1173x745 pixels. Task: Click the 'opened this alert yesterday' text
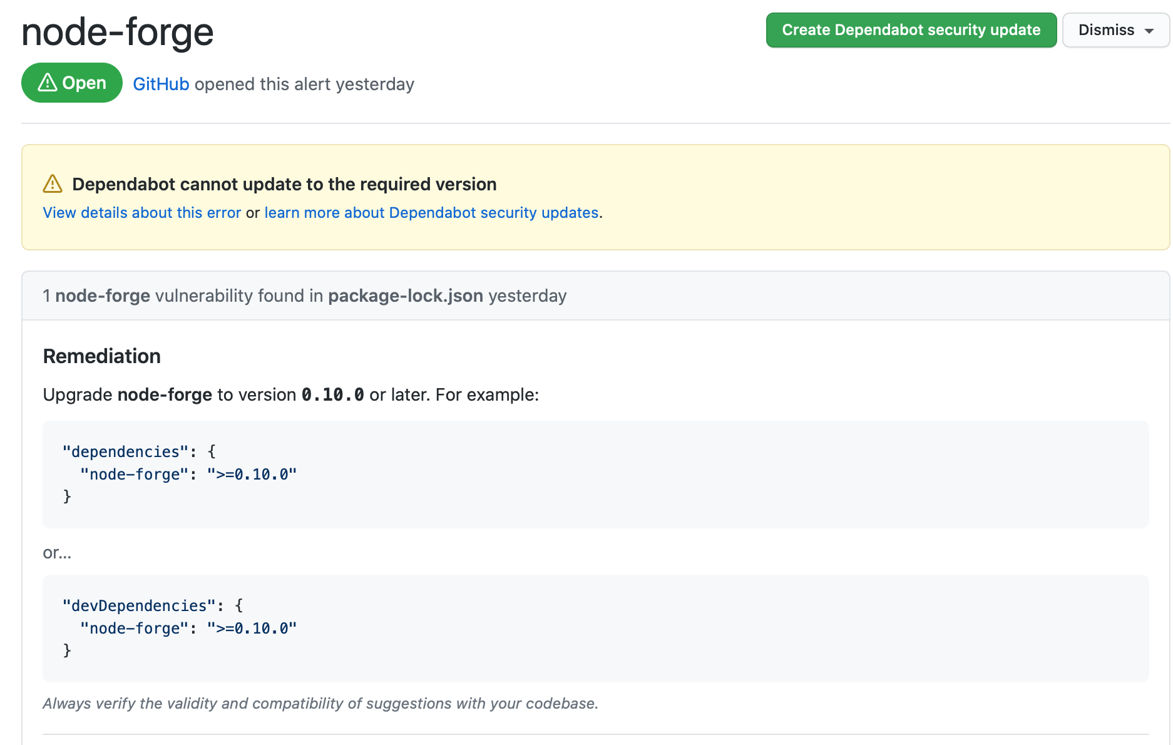304,84
